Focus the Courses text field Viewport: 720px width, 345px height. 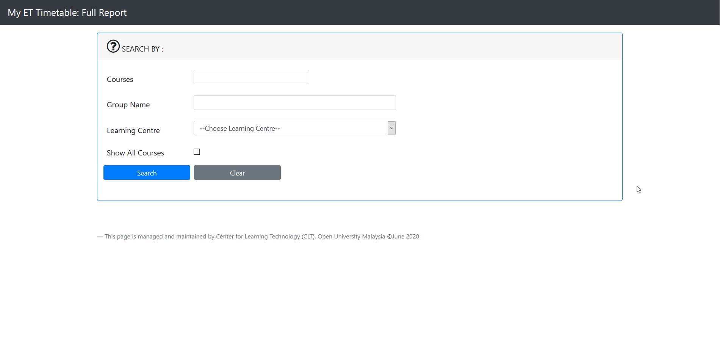pyautogui.click(x=251, y=77)
